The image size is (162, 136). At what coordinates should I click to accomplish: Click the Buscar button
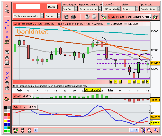[x=52, y=7]
